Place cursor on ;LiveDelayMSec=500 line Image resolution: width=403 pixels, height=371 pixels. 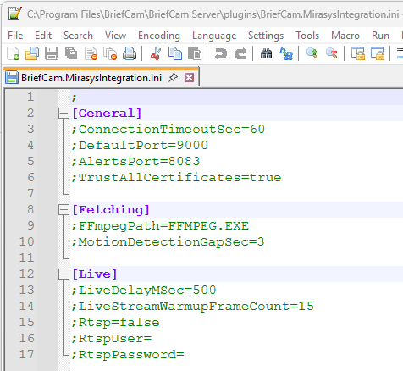pos(144,291)
